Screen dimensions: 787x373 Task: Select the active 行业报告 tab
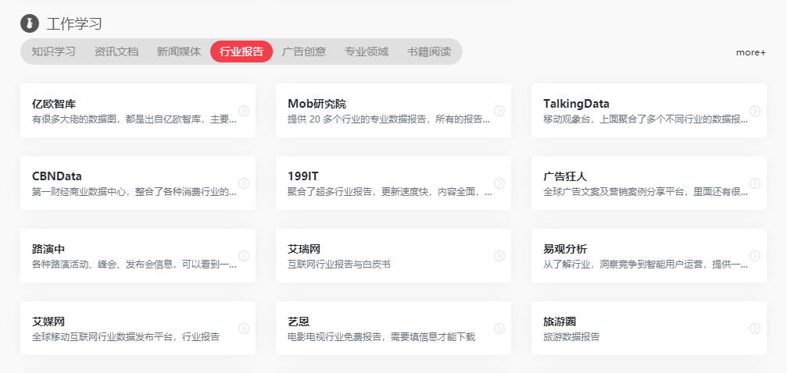pos(241,52)
